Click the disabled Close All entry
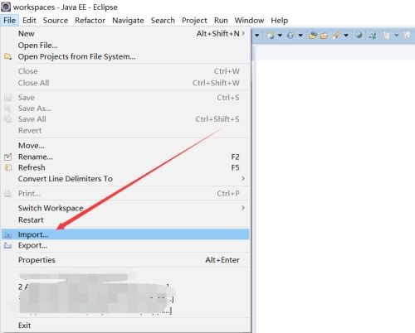Image resolution: width=415 pixels, height=333 pixels. pyautogui.click(x=126, y=83)
